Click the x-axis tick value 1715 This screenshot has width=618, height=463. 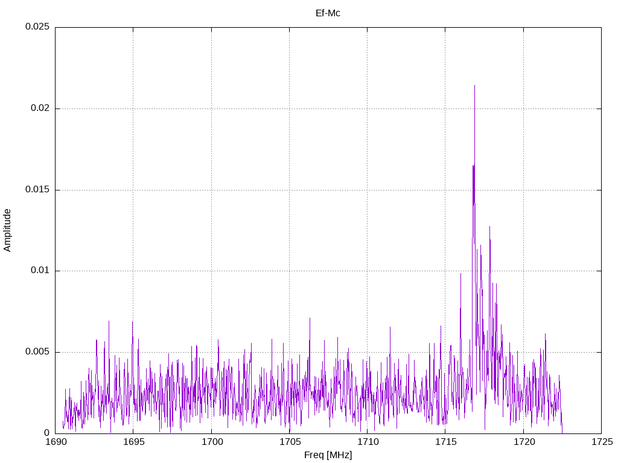coord(446,442)
